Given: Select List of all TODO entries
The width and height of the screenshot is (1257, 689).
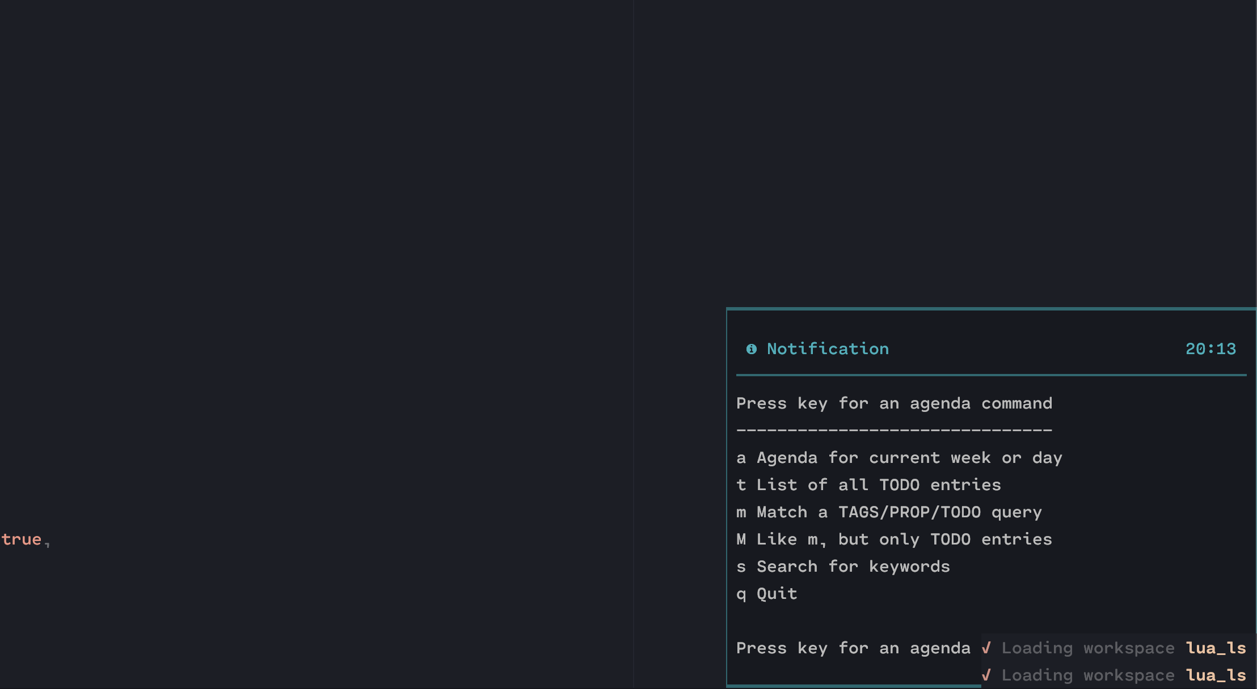Looking at the screenshot, I should pyautogui.click(x=869, y=484).
